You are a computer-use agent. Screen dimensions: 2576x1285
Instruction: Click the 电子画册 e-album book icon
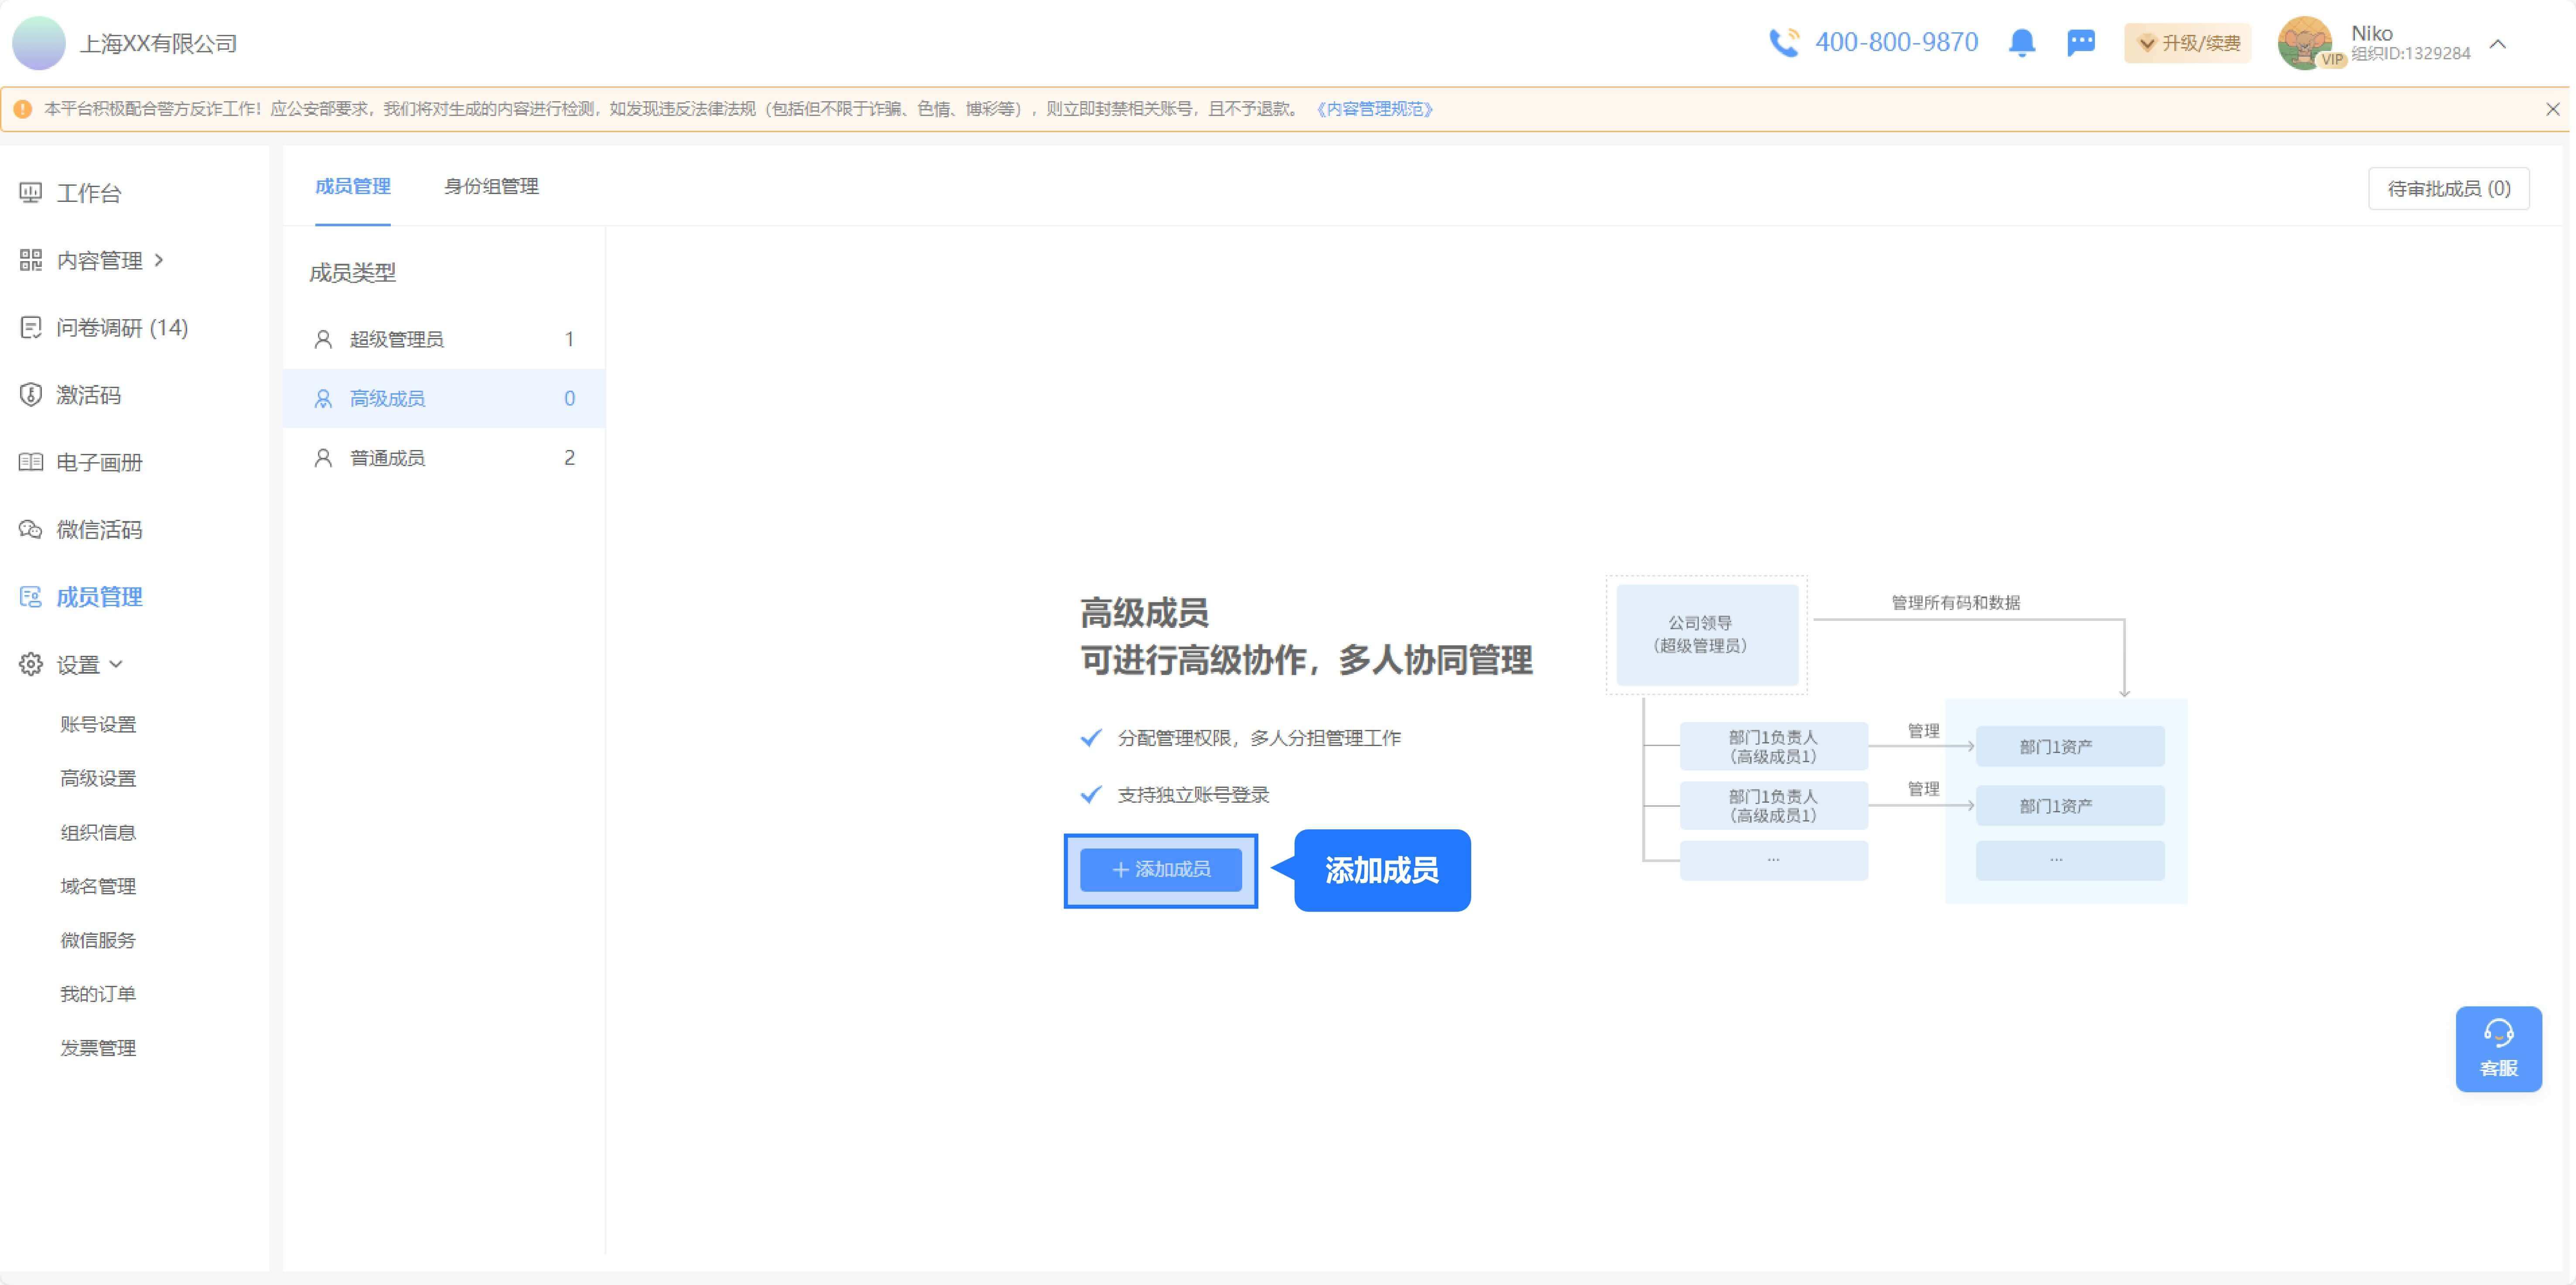(30, 461)
